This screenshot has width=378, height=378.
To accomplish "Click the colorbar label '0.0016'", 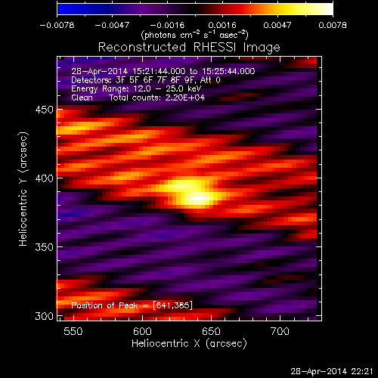I will [x=222, y=25].
